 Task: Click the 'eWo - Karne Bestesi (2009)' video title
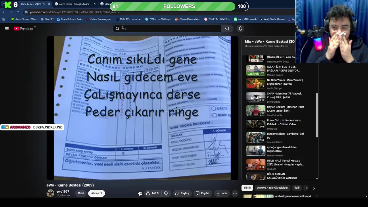[x=70, y=185]
